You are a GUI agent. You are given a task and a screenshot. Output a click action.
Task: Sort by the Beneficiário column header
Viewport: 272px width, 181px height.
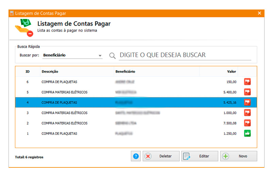[x=157, y=72]
